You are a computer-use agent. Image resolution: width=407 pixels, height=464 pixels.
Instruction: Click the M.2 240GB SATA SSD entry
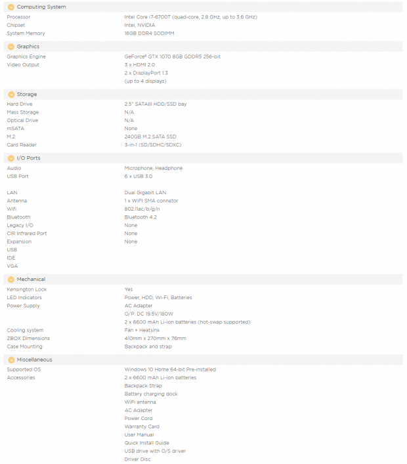click(x=150, y=137)
